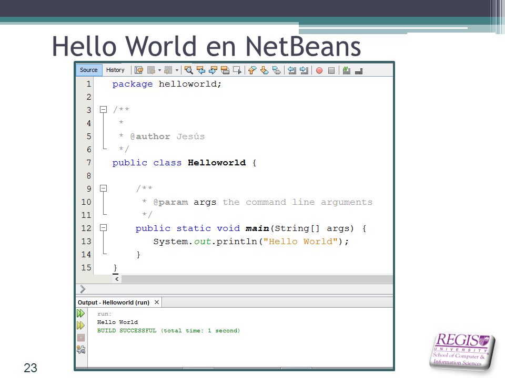Click Find Previous Occurrence icon
The image size is (505, 378).
point(200,70)
